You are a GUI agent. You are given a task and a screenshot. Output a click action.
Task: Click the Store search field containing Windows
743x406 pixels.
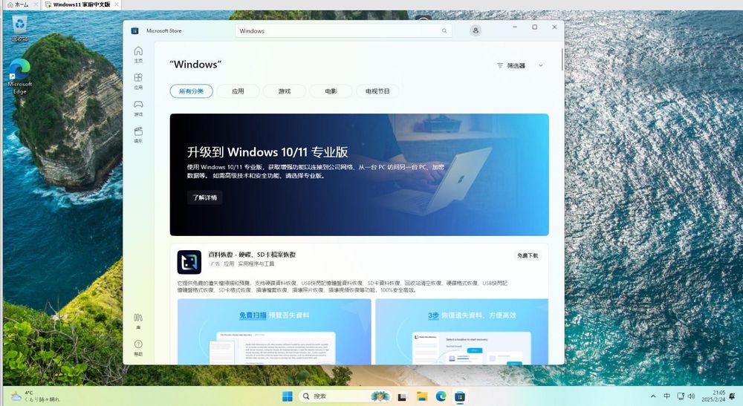(x=343, y=30)
